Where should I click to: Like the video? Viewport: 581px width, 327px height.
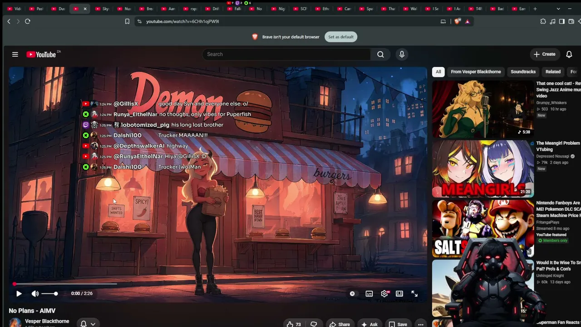coord(294,324)
